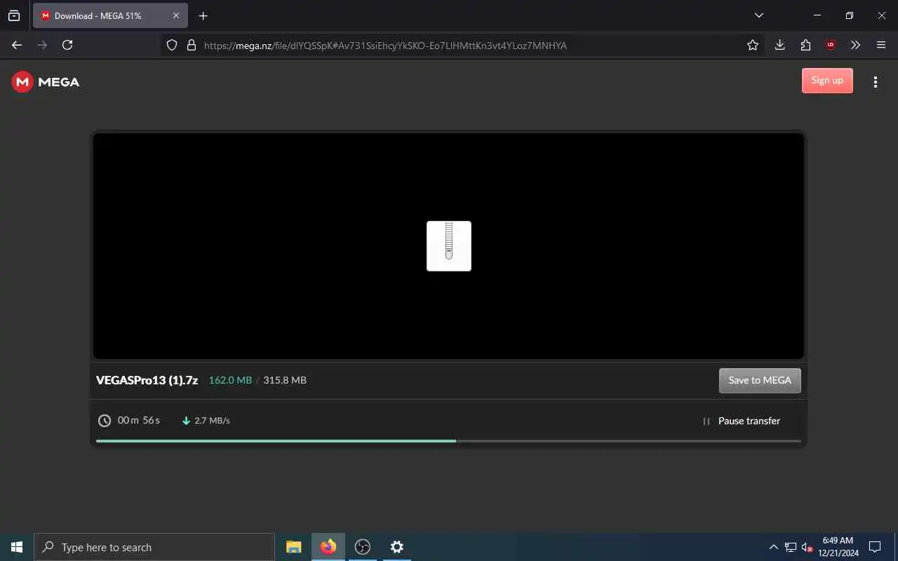Click the 162.0 MB downloaded amount
This screenshot has height=561, width=898.
(x=230, y=380)
